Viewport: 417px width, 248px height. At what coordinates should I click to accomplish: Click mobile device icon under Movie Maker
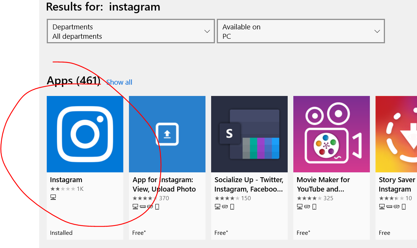314,207
